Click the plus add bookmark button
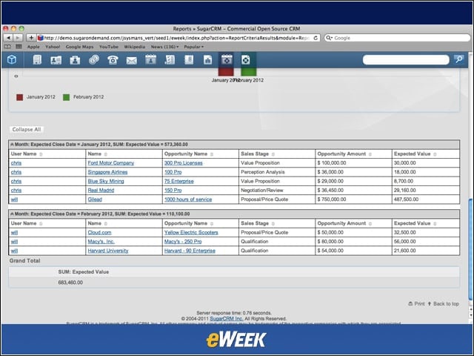The image size is (474, 356). [x=31, y=38]
